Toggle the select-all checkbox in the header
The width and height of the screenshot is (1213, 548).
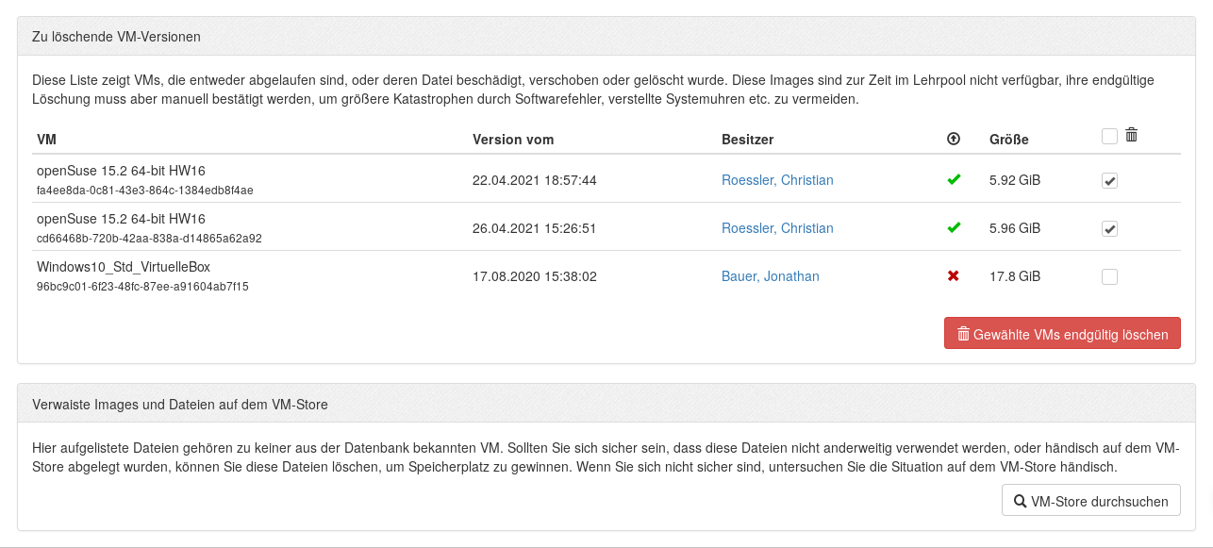point(1109,136)
